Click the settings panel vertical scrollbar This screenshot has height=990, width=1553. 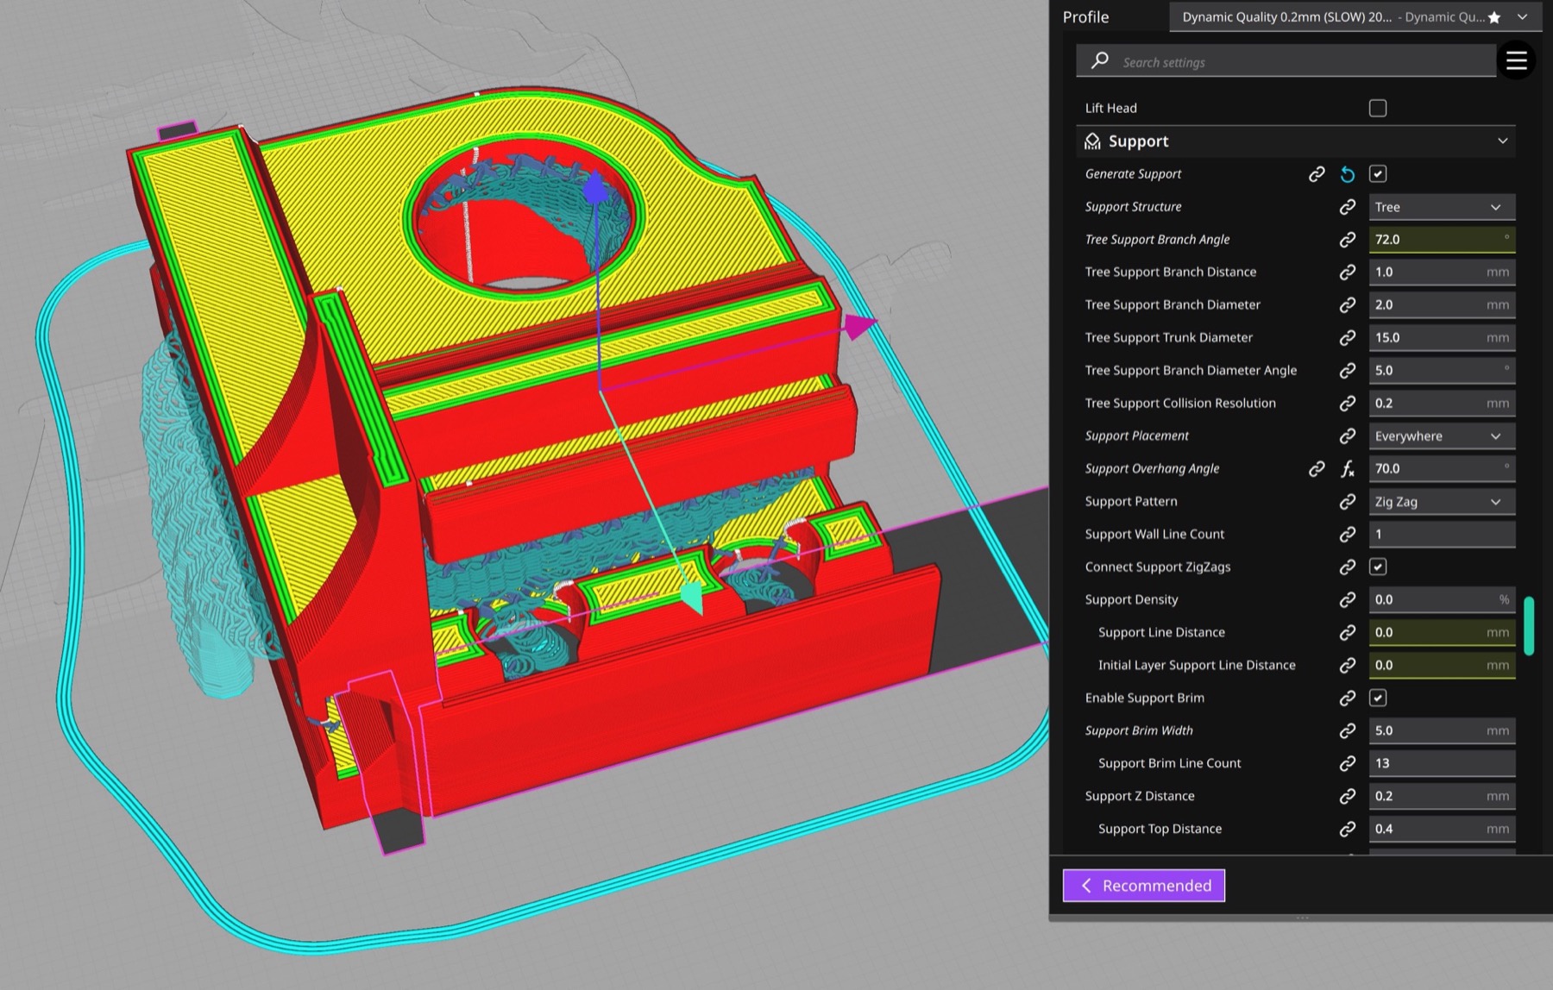point(1529,625)
